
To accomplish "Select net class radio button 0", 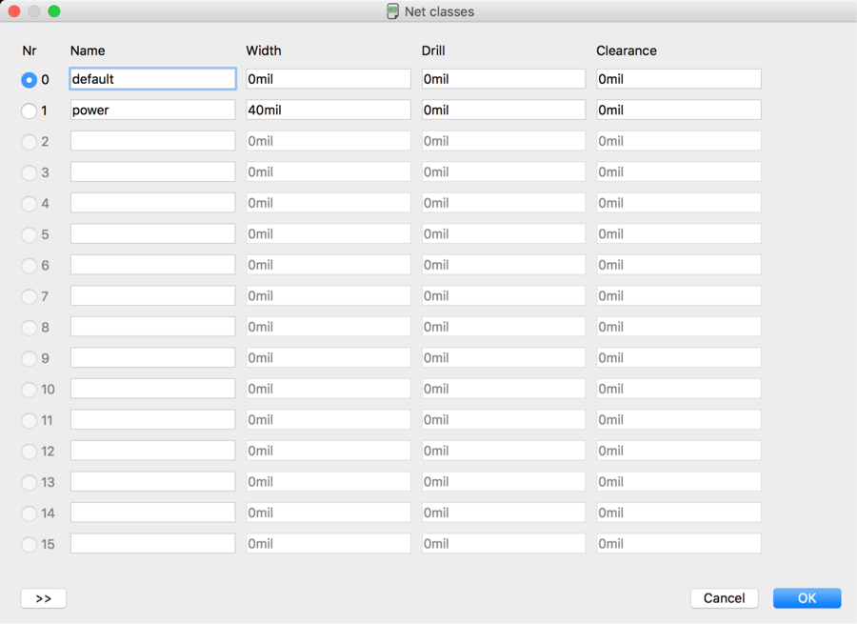I will tap(29, 80).
